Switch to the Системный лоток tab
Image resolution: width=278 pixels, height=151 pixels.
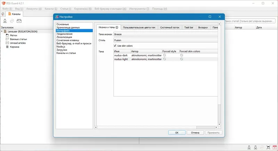click(x=170, y=28)
